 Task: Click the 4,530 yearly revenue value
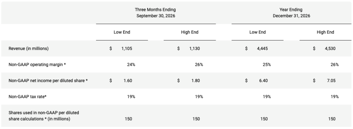(330, 49)
